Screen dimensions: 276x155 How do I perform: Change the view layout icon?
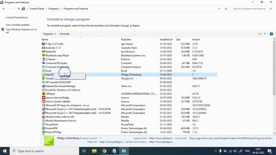(x=260, y=34)
